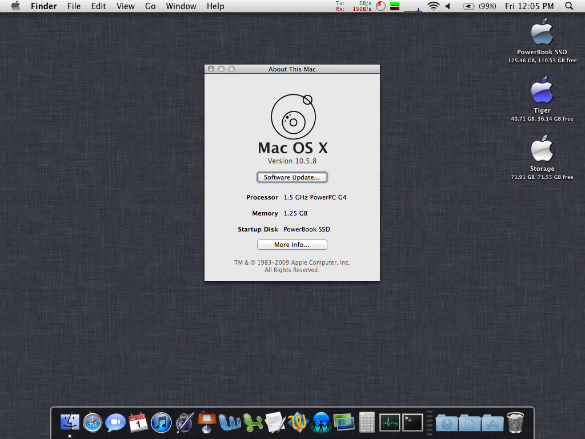Open the Edit menu
This screenshot has height=439, width=585.
point(98,6)
